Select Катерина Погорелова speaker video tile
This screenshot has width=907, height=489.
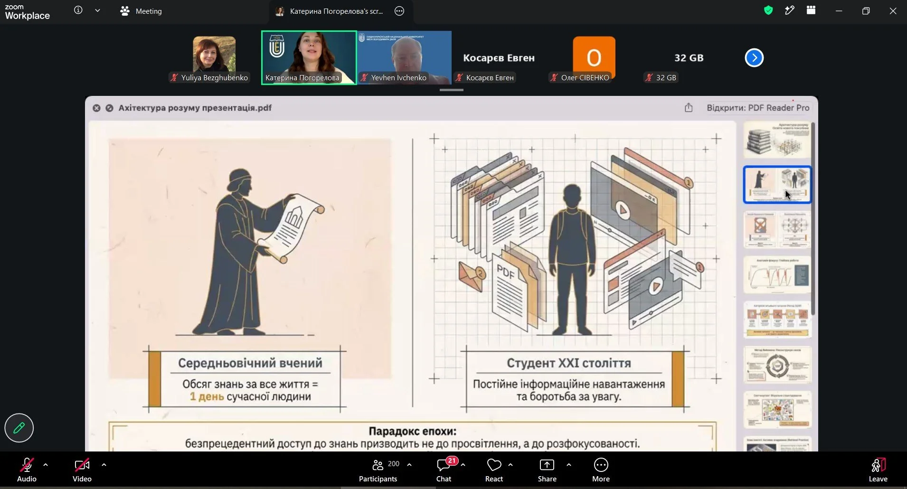[x=309, y=58]
